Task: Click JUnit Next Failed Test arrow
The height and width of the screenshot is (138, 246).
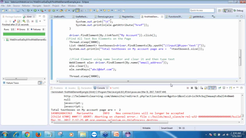Action: pos(6,21)
